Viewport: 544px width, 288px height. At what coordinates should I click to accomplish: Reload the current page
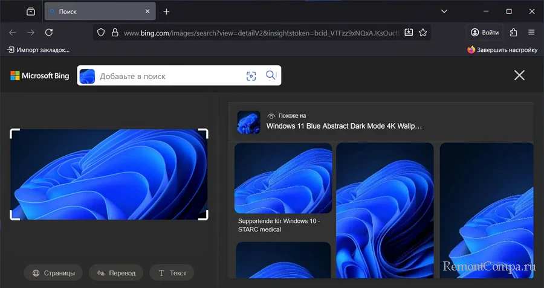point(50,33)
